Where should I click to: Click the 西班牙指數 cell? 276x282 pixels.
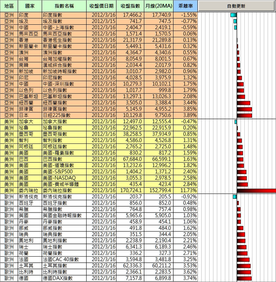64,203
